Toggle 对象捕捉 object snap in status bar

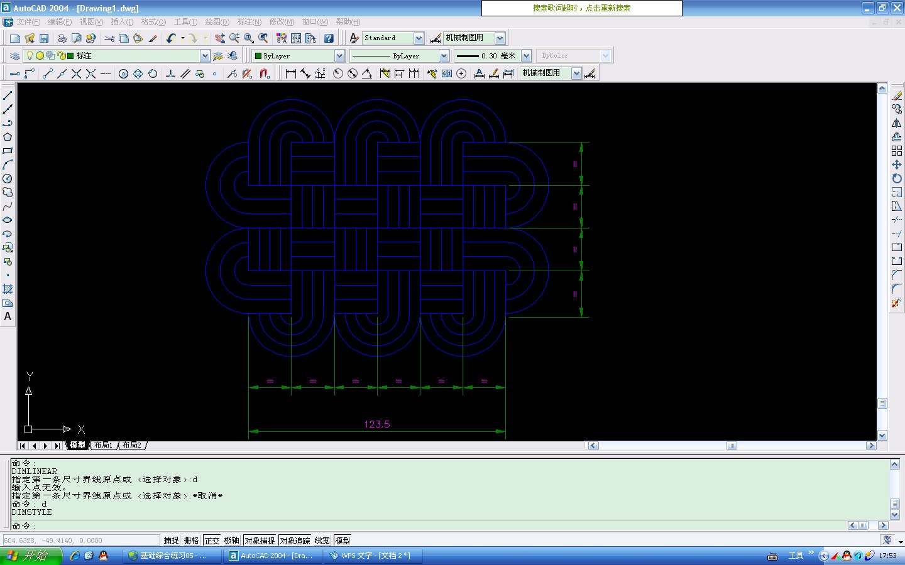click(x=260, y=541)
